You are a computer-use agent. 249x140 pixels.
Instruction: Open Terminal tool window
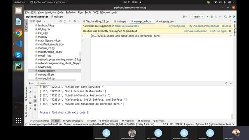pyautogui.click(x=144, y=121)
